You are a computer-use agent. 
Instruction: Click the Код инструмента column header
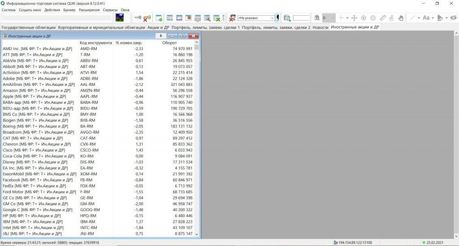(96, 43)
